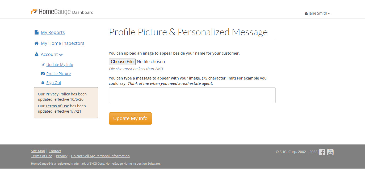
Task: Click the home icon beside My Home Inspectors
Action: tap(37, 43)
